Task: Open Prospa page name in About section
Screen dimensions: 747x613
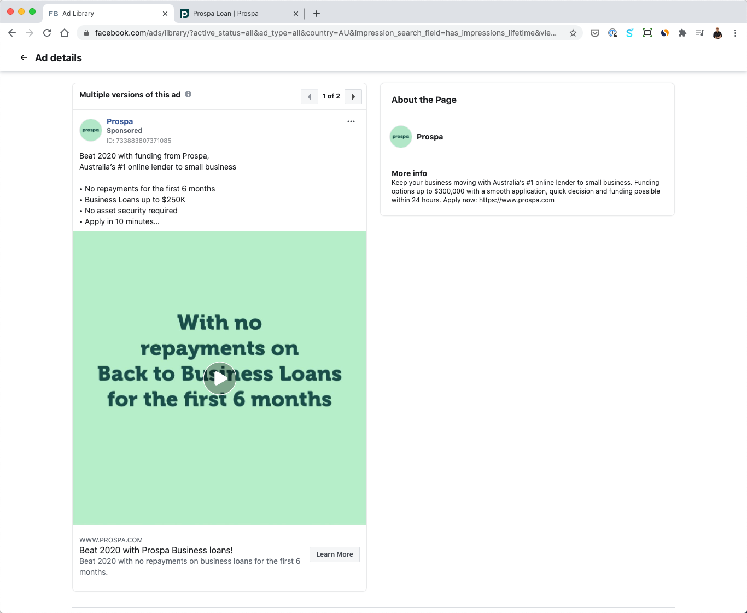Action: [x=430, y=137]
